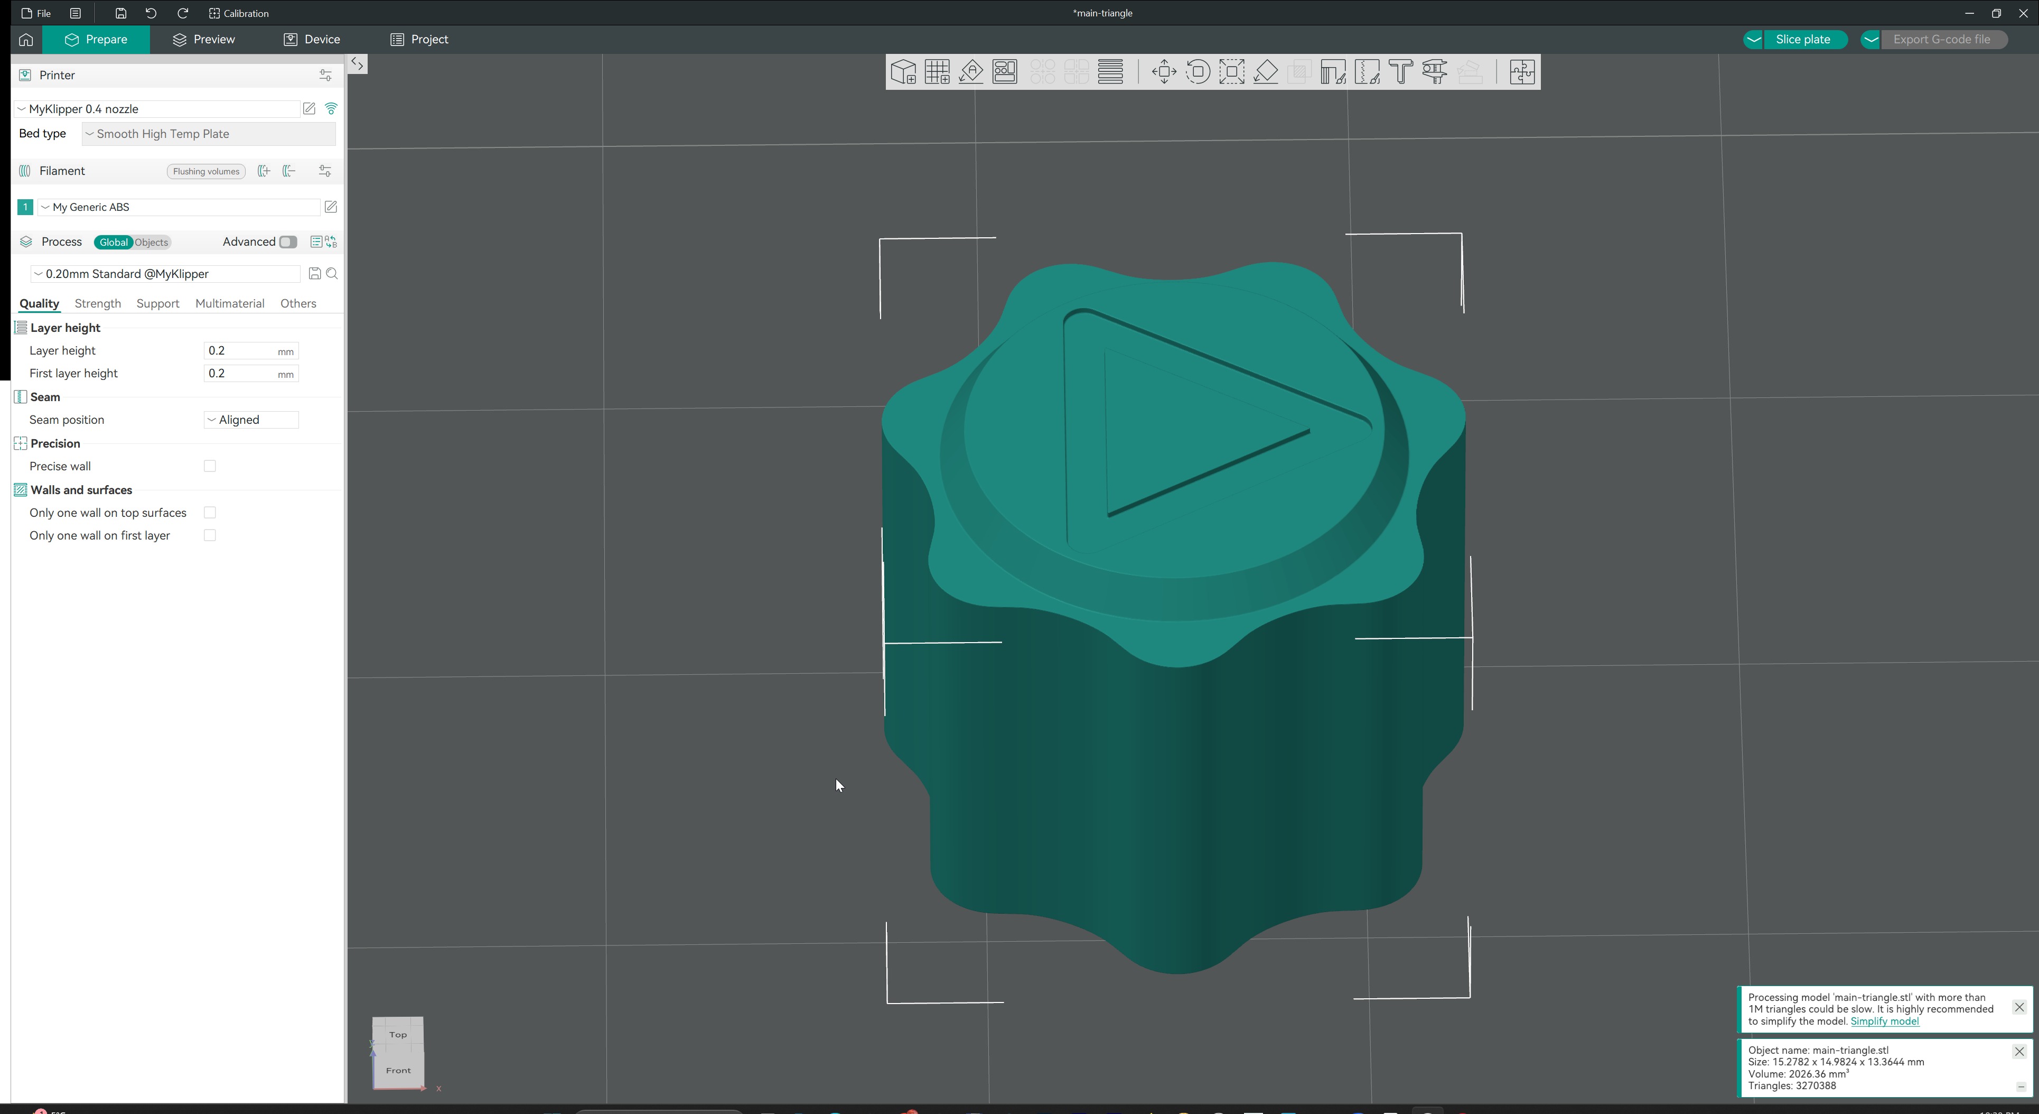Switch to the Device tab
2039x1114 pixels.
click(x=312, y=40)
